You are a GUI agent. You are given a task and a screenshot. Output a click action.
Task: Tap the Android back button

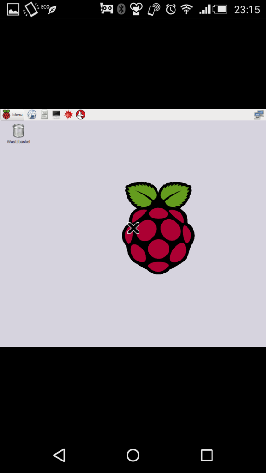pyautogui.click(x=59, y=455)
